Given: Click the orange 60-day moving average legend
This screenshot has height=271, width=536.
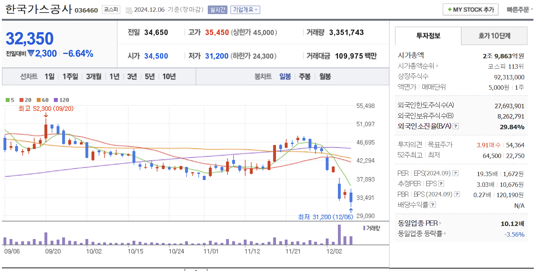Looking at the screenshot, I should tap(42, 100).
